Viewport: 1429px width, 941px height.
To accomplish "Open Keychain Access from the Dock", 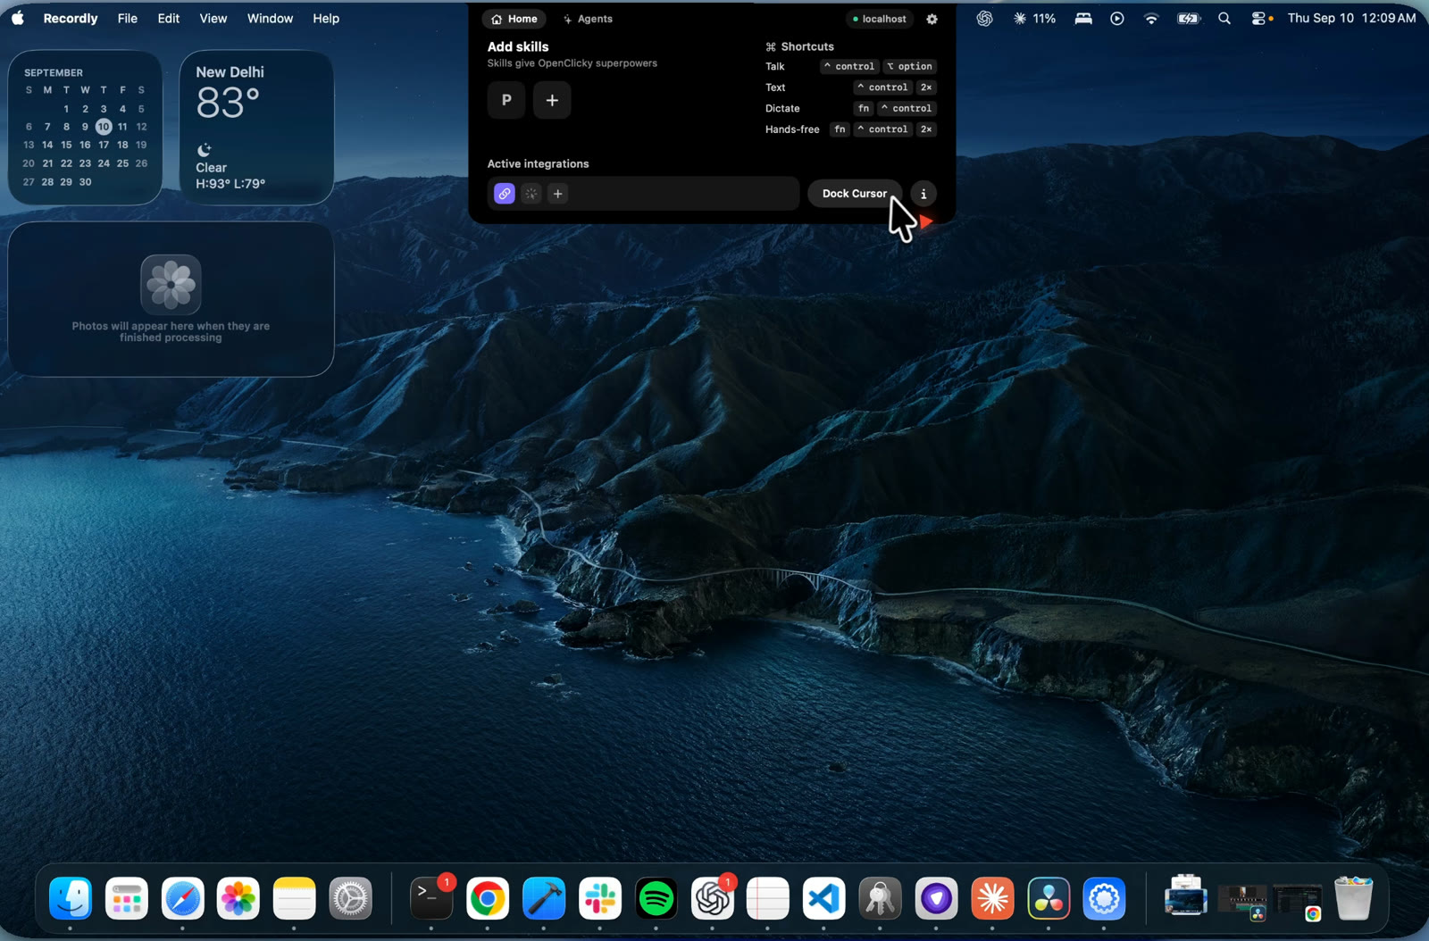I will point(881,898).
